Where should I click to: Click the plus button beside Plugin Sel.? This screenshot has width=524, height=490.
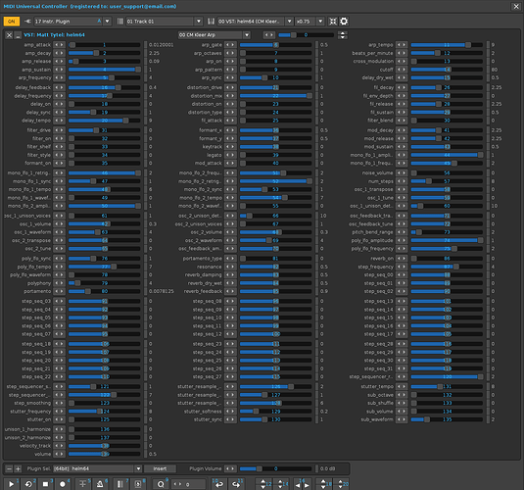pyautogui.click(x=18, y=468)
